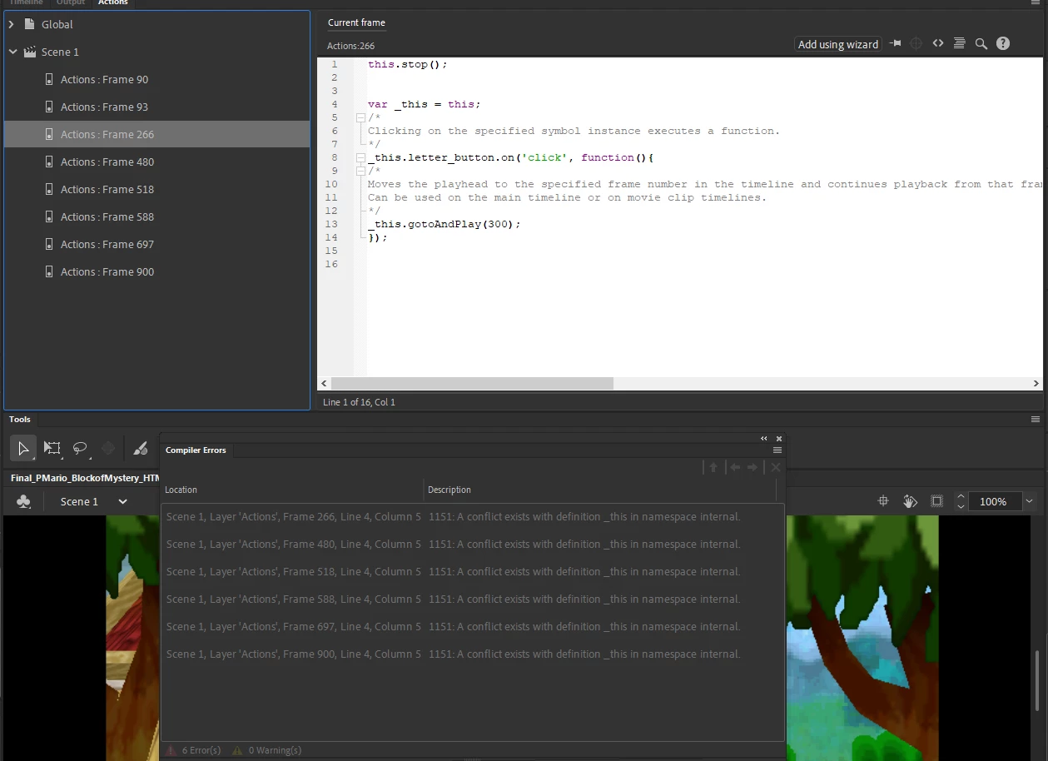
Task: Click Add using wizard button
Action: click(x=838, y=44)
